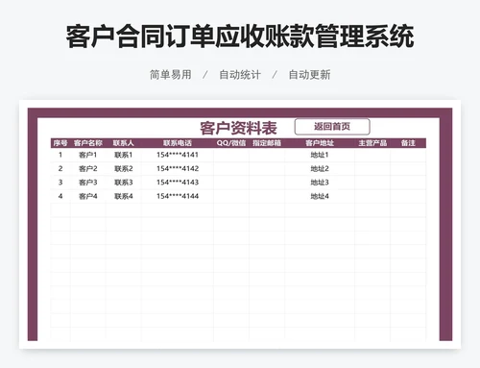Select serial number cell 1
This screenshot has width=480, height=368.
coord(60,155)
